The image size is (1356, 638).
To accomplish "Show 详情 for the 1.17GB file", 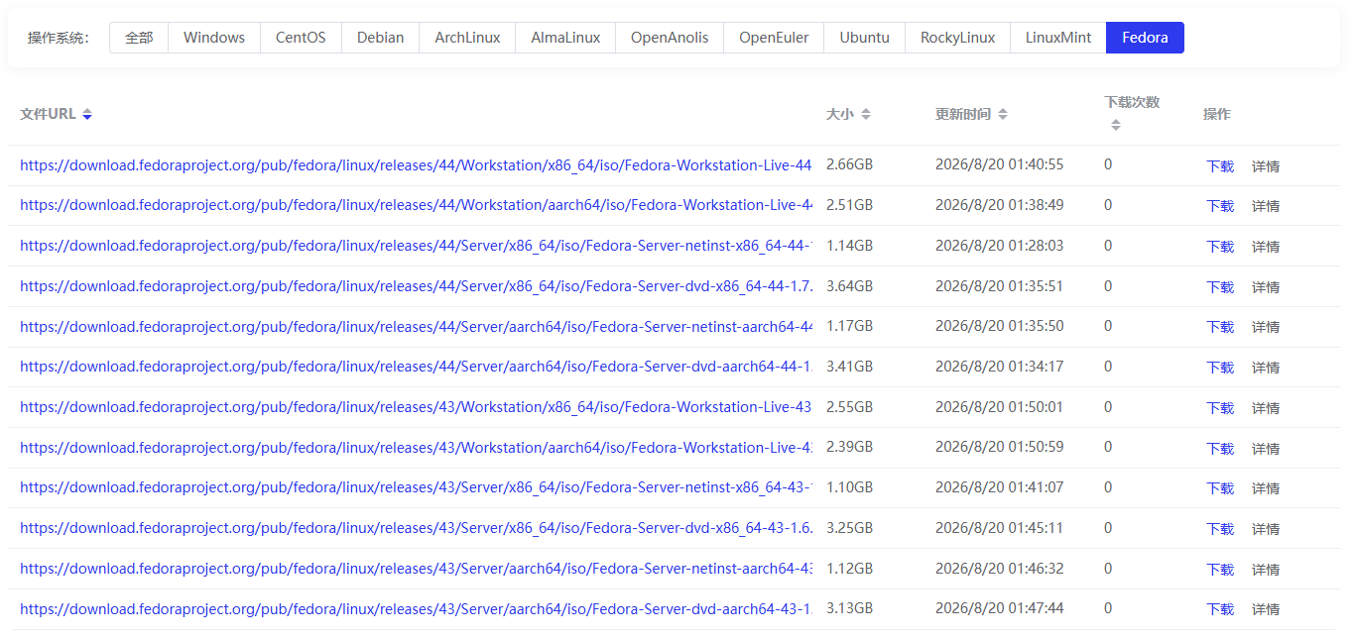I will 1266,327.
